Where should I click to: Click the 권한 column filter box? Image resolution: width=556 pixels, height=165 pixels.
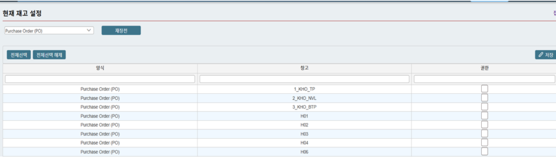[484, 79]
